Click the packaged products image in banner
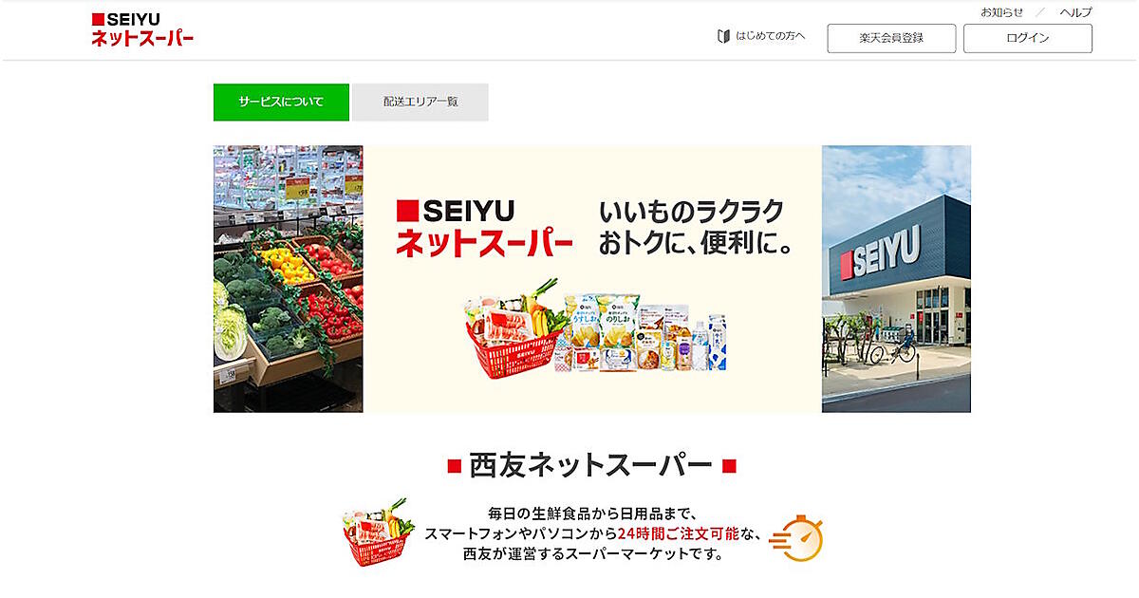This screenshot has width=1139, height=598. coord(644,332)
